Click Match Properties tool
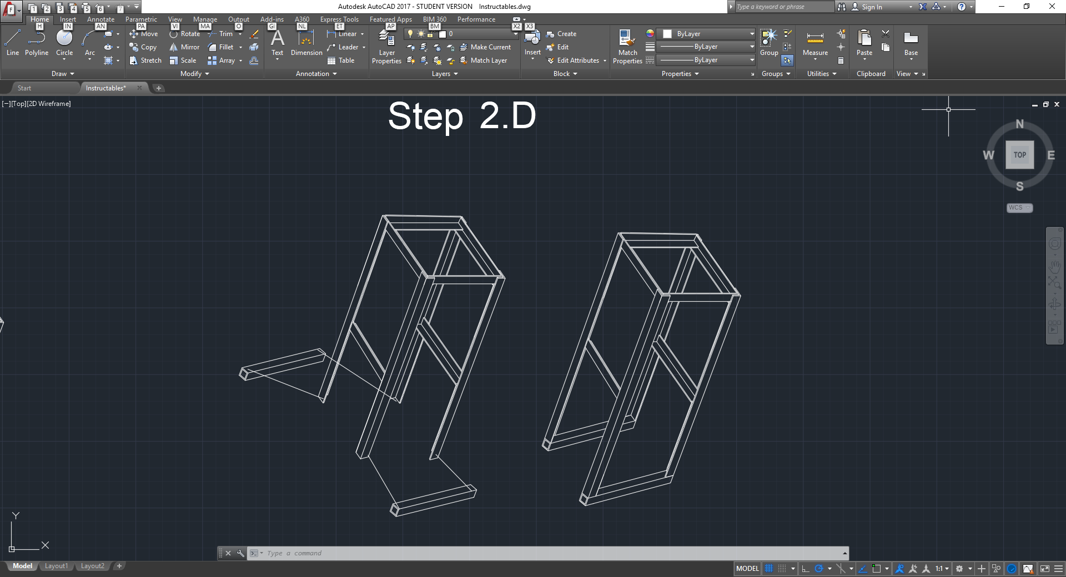The image size is (1066, 577). (x=627, y=47)
